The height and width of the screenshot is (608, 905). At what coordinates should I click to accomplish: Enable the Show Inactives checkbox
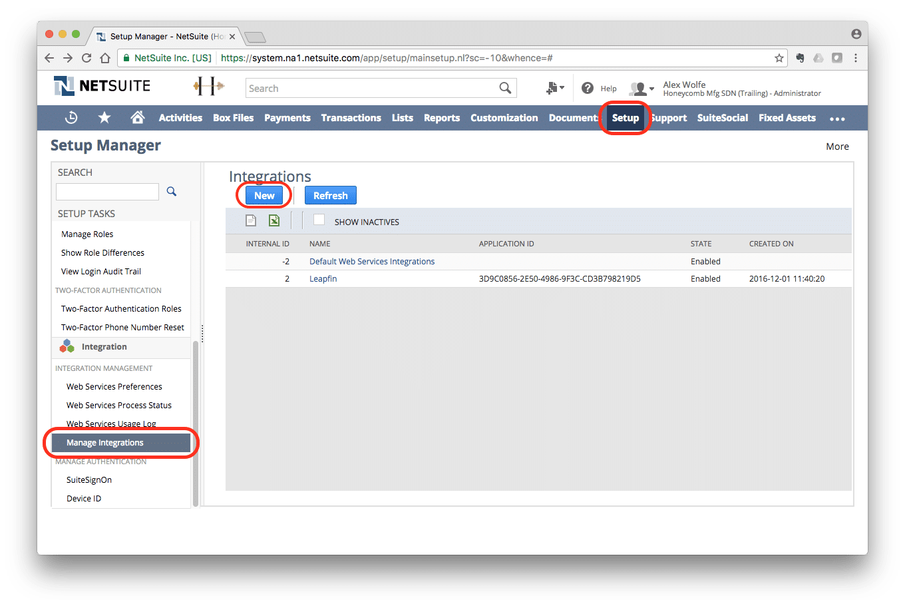coord(319,220)
